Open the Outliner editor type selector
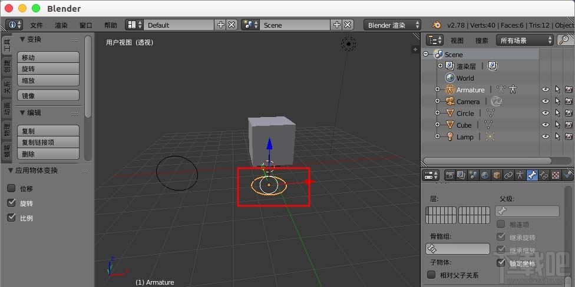The image size is (575, 287). click(435, 40)
